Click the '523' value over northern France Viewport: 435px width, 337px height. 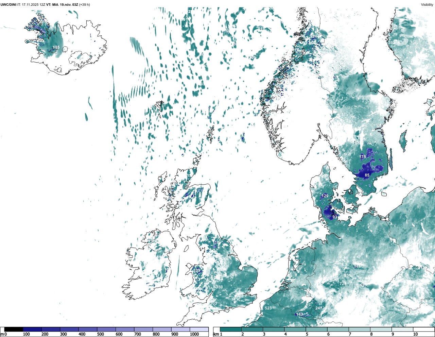[x=268, y=308]
